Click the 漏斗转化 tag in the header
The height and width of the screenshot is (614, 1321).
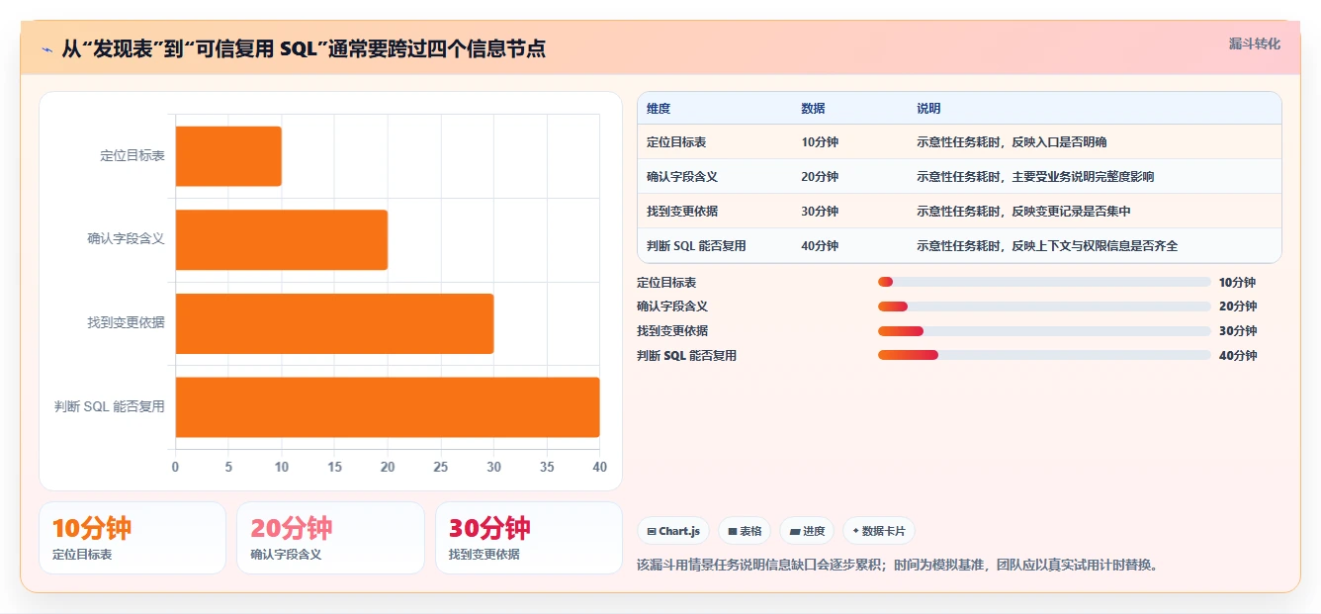(x=1254, y=44)
